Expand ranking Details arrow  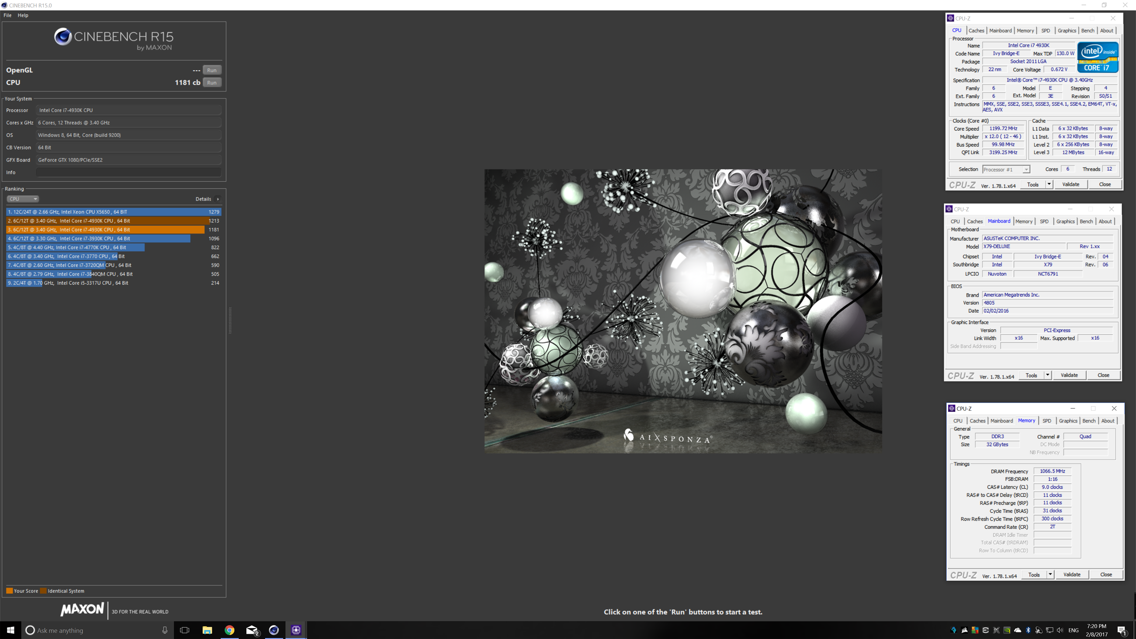coord(218,199)
